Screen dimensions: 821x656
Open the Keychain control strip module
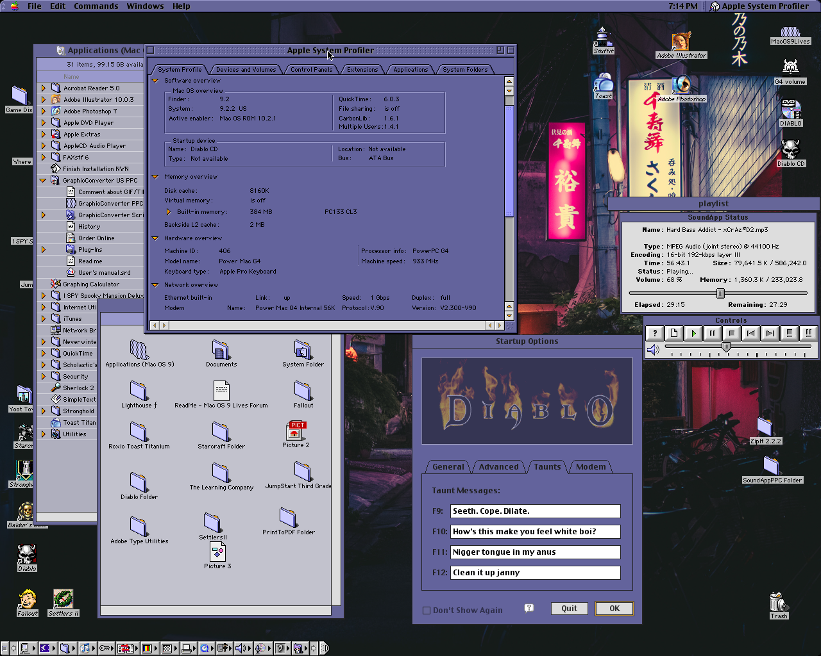[105, 648]
